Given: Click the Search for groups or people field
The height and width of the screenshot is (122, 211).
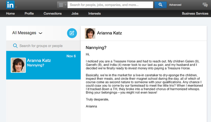Looking at the screenshot, I should pyautogui.click(x=43, y=46).
